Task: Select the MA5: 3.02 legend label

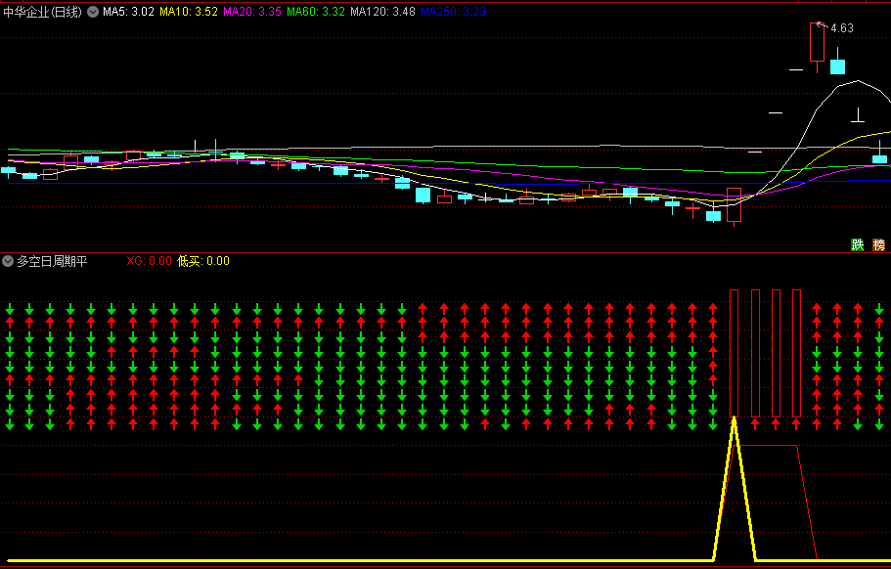Action: pyautogui.click(x=128, y=12)
